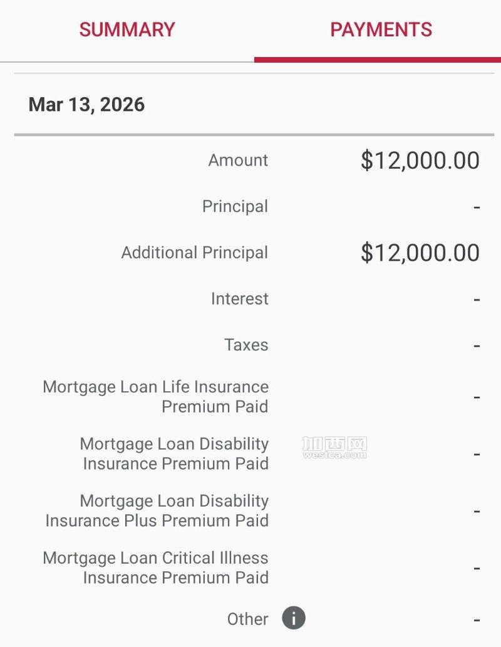The image size is (501, 647).
Task: Click the Amount value $12,000.00
Action: click(x=420, y=160)
